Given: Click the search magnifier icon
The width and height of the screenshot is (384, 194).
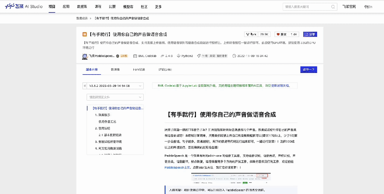Looking at the screenshot, I should click(x=333, y=7).
